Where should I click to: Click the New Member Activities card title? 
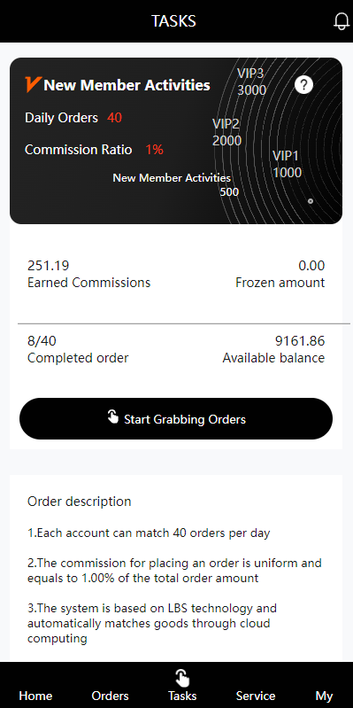point(127,85)
